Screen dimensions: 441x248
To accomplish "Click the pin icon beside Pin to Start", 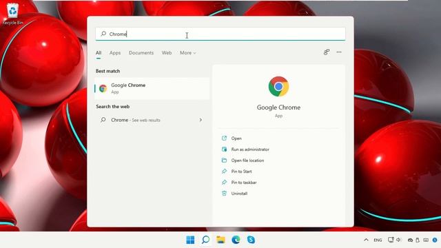I will pos(224,172).
